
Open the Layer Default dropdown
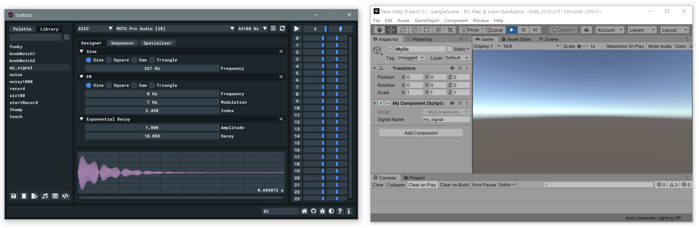pyautogui.click(x=457, y=58)
